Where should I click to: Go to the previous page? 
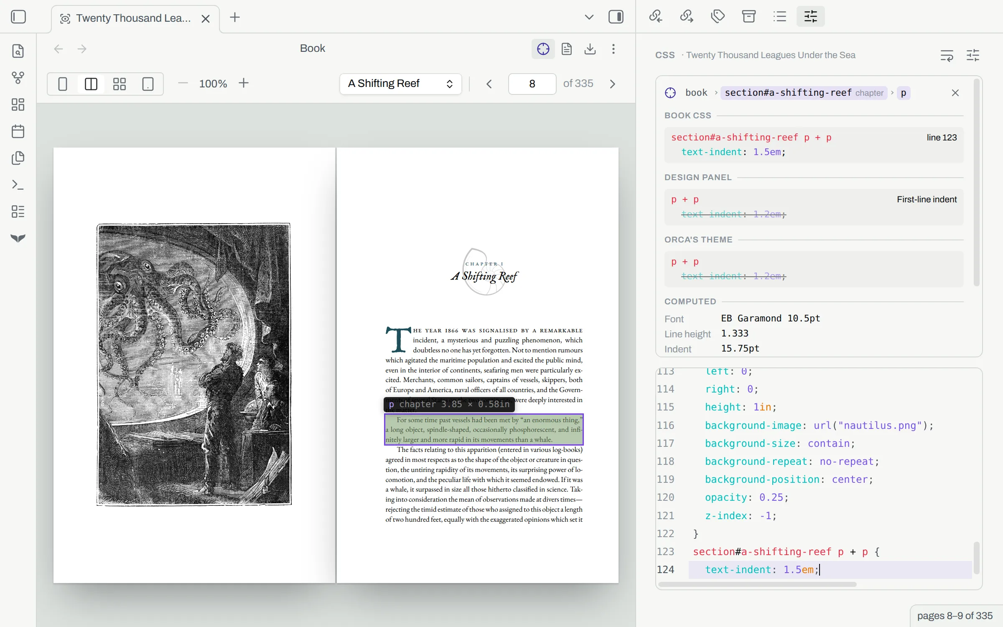[489, 84]
